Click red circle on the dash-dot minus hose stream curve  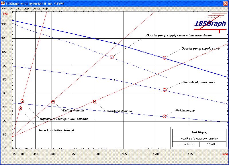112,57
